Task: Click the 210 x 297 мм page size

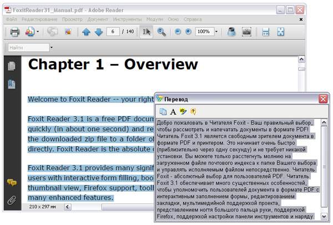Action: point(43,207)
